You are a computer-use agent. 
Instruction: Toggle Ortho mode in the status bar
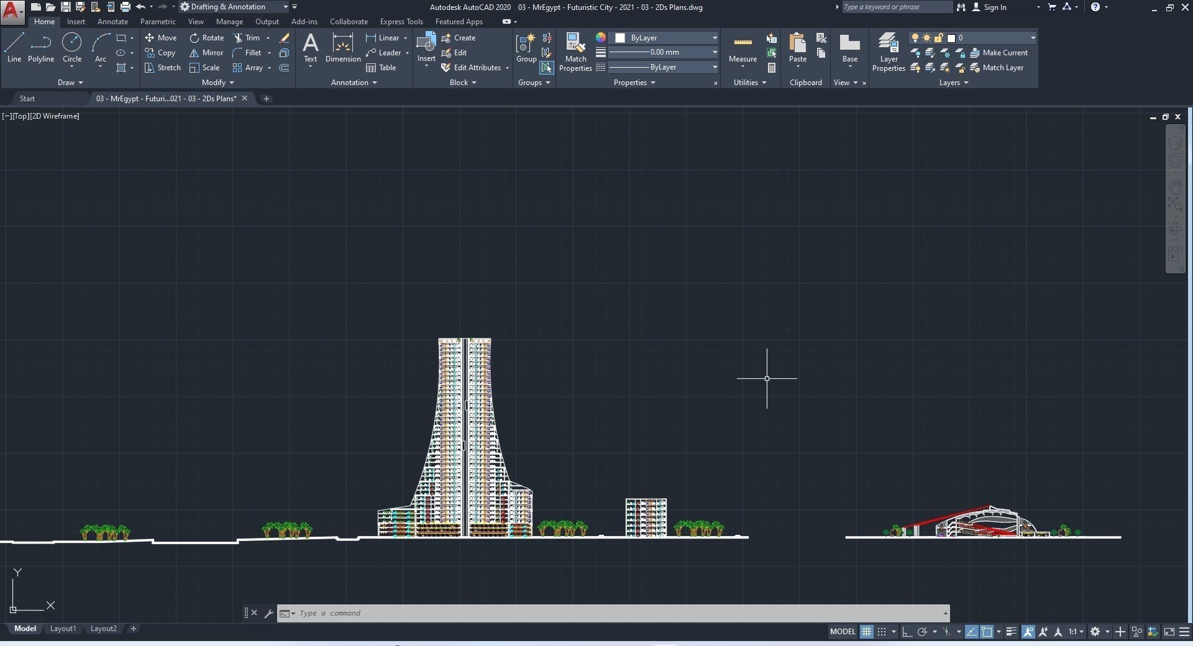(x=907, y=632)
